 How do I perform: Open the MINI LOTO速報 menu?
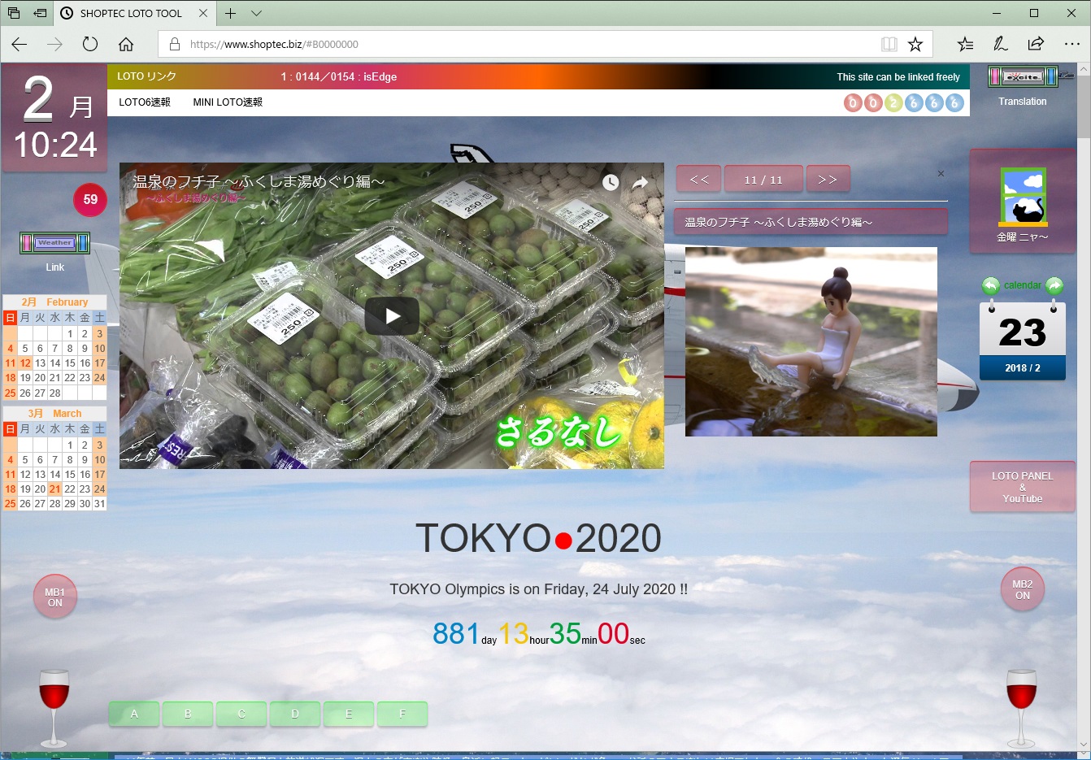228,102
